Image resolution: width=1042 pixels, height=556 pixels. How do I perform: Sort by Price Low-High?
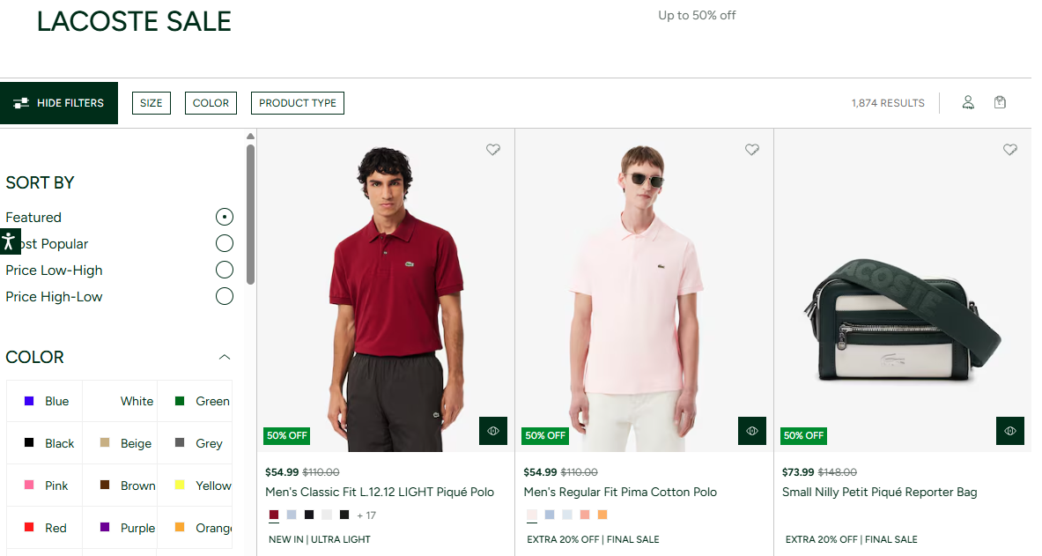point(225,270)
